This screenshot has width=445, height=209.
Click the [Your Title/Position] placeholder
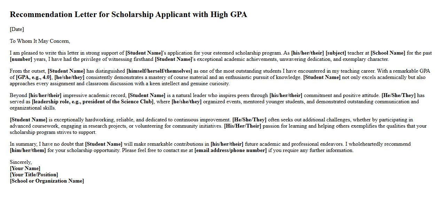pos(34,175)
